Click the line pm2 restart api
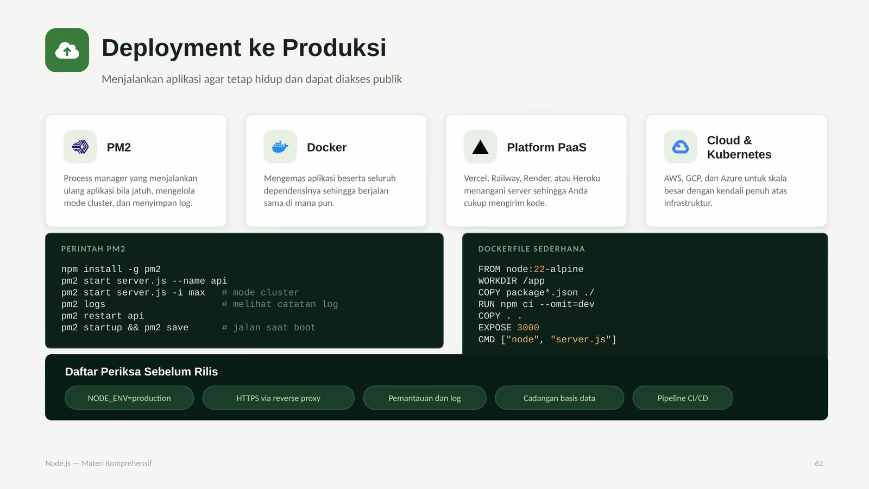The height and width of the screenshot is (489, 869). coord(103,316)
